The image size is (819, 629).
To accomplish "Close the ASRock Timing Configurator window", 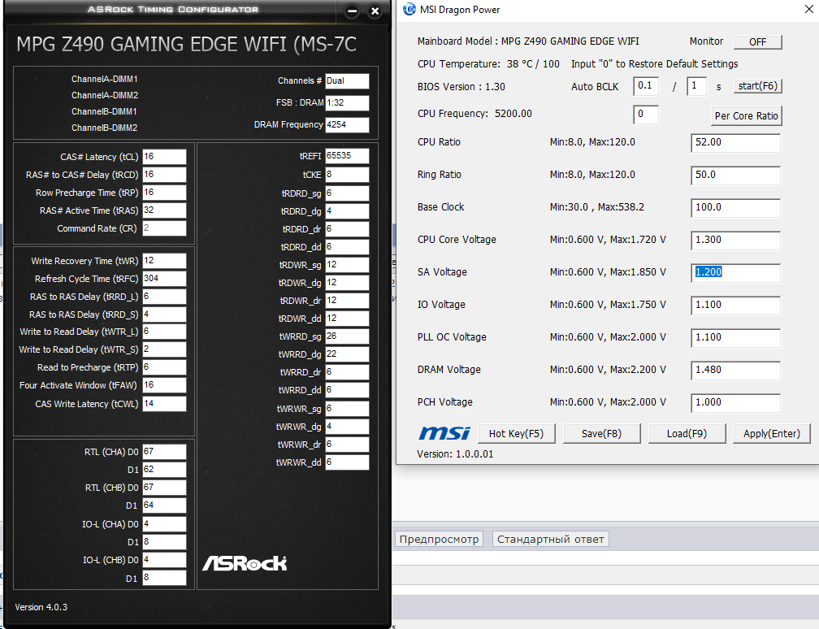I will click(375, 11).
